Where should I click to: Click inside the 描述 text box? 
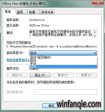[61, 34]
